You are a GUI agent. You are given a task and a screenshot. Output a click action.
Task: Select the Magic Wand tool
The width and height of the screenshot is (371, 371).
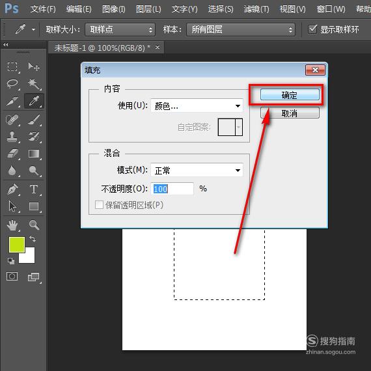[34, 84]
